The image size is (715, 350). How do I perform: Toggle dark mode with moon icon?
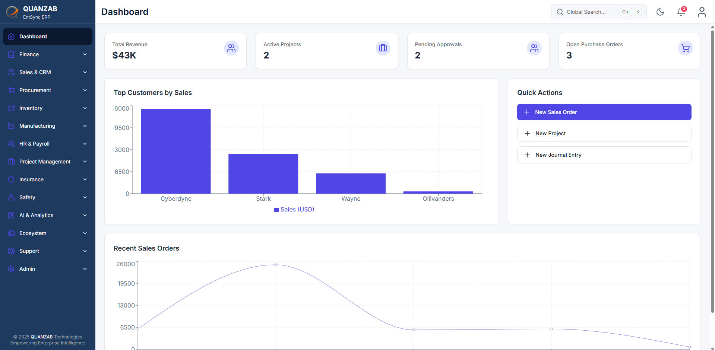point(660,12)
